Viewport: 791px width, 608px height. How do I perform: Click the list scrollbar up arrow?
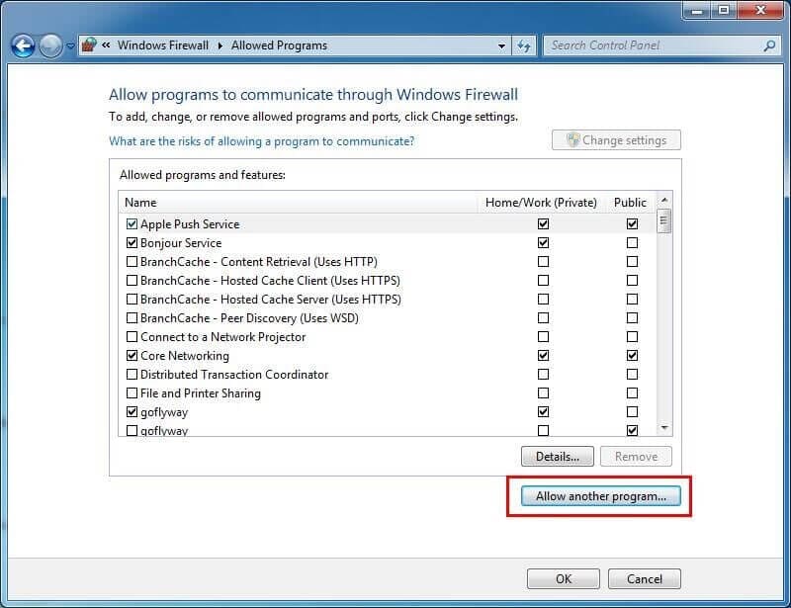click(664, 200)
